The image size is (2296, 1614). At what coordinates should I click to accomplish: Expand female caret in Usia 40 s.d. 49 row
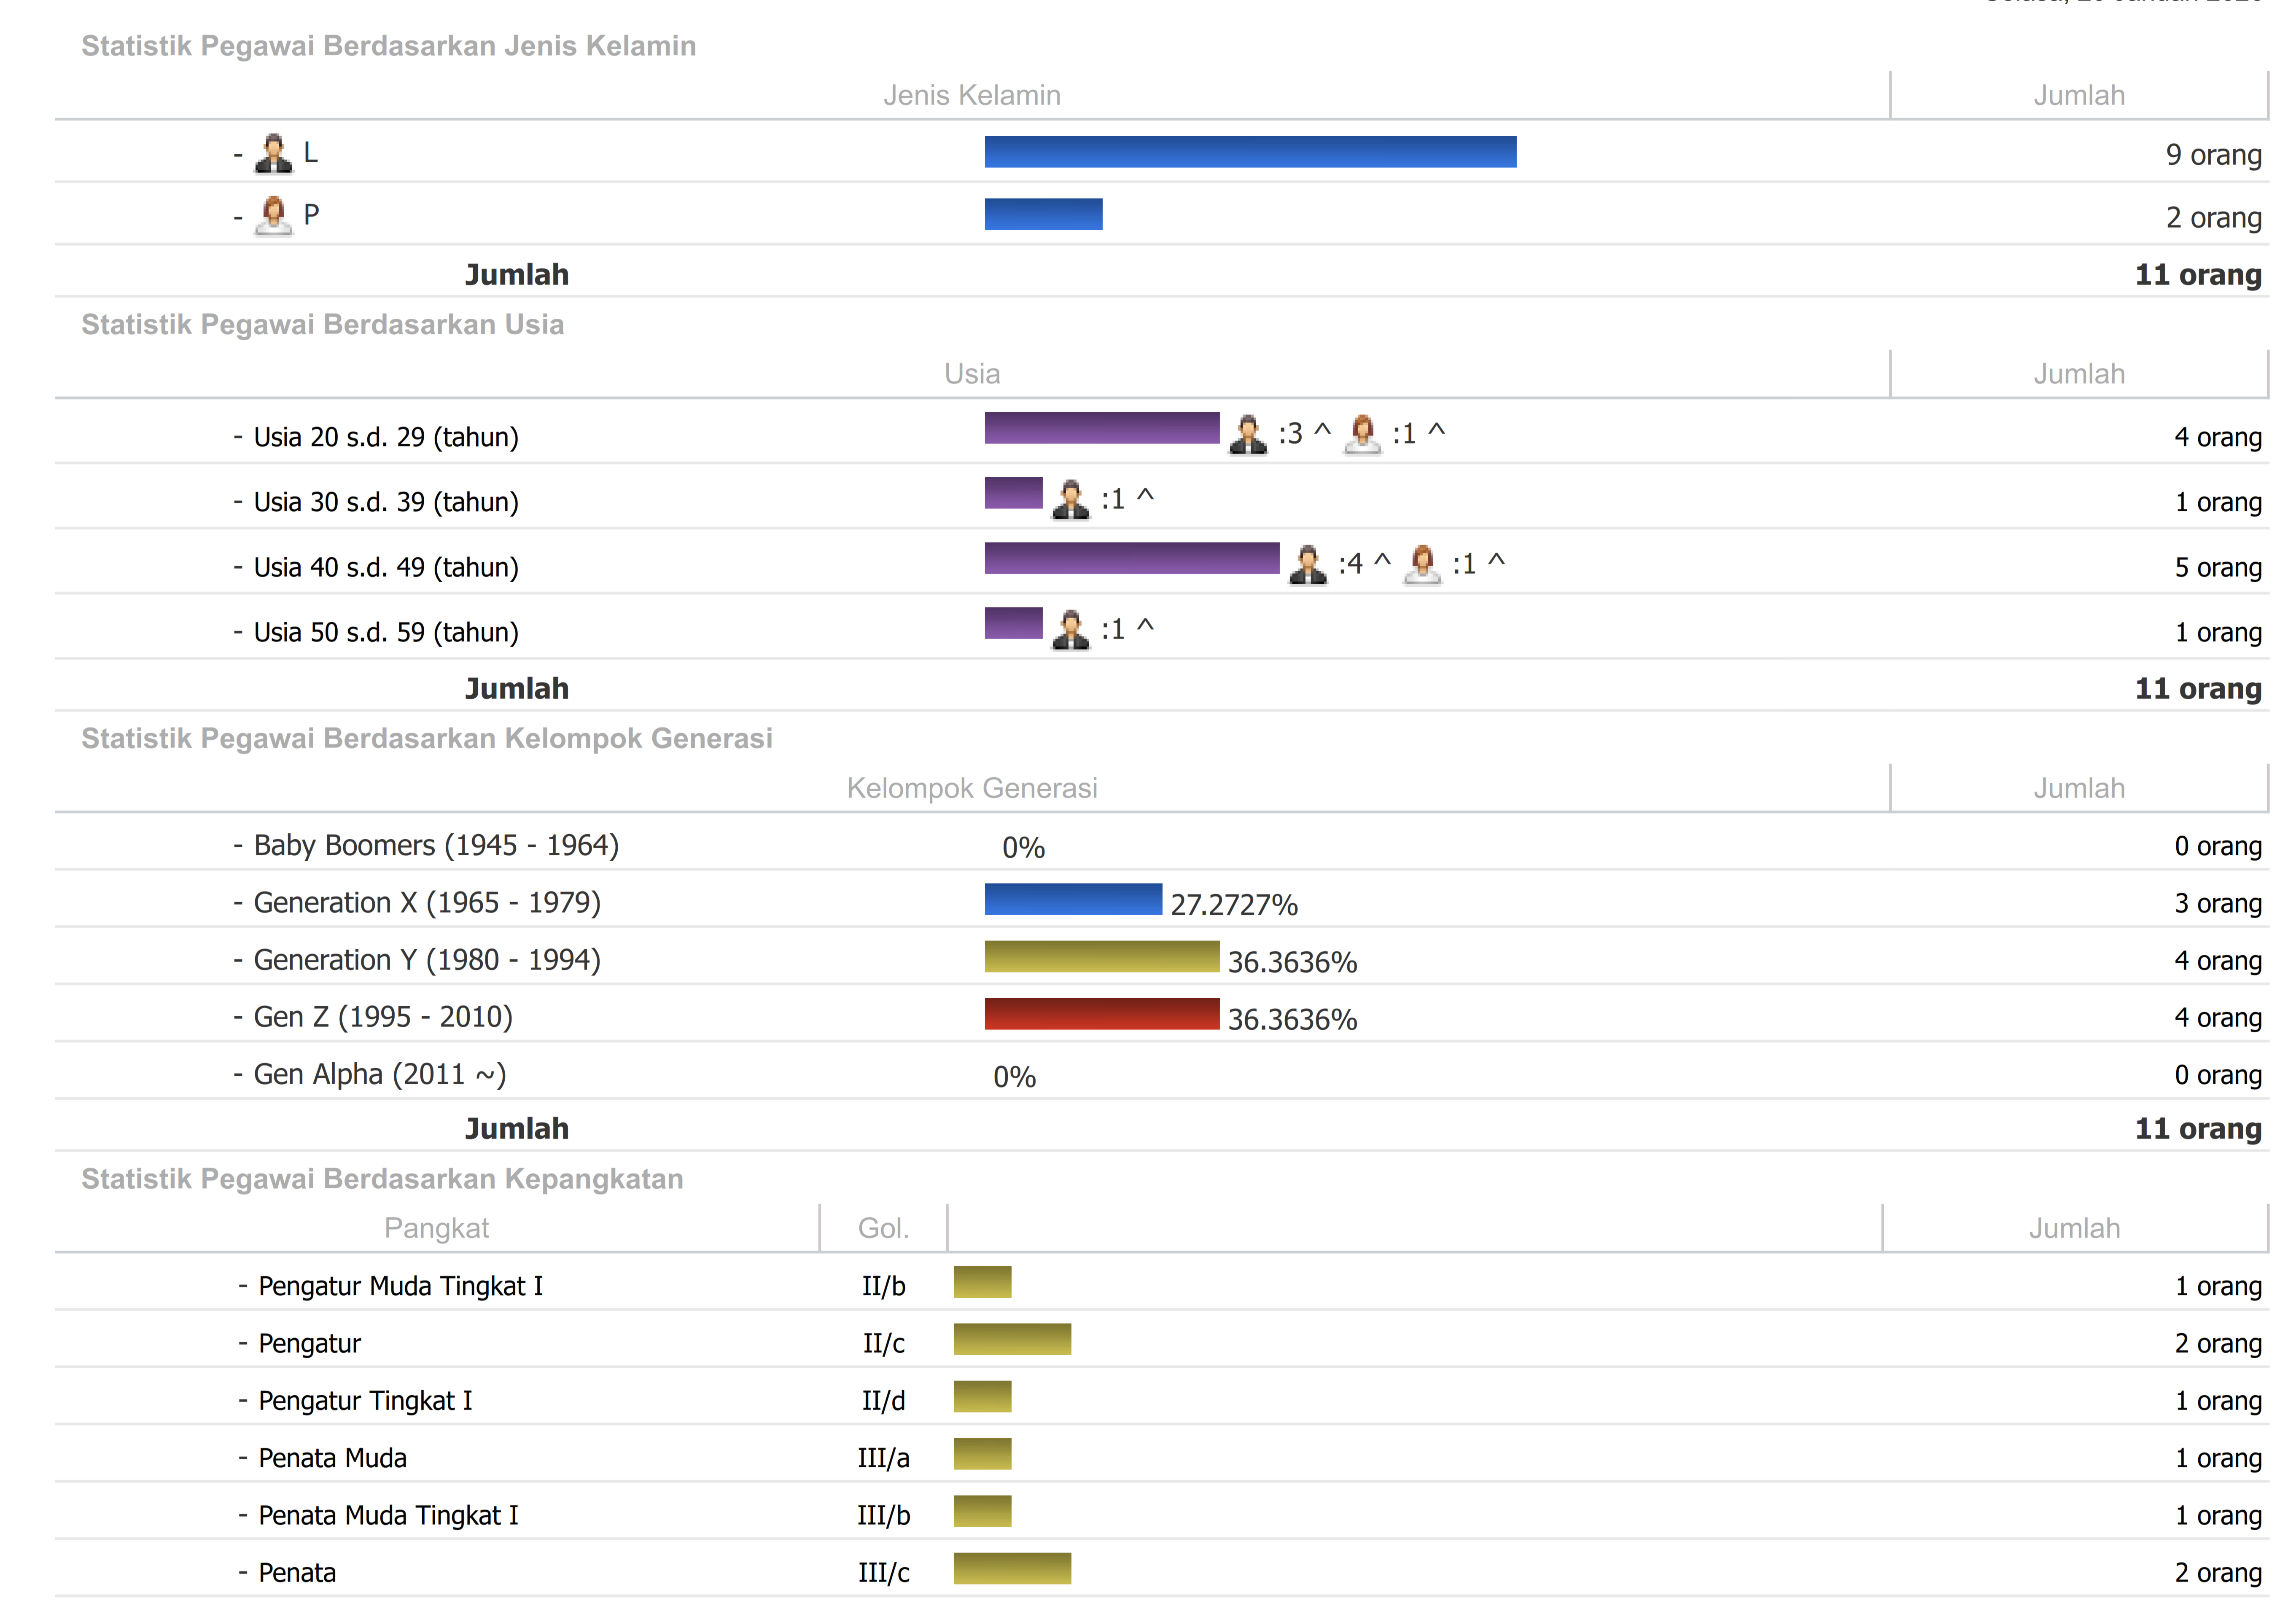click(x=1496, y=561)
